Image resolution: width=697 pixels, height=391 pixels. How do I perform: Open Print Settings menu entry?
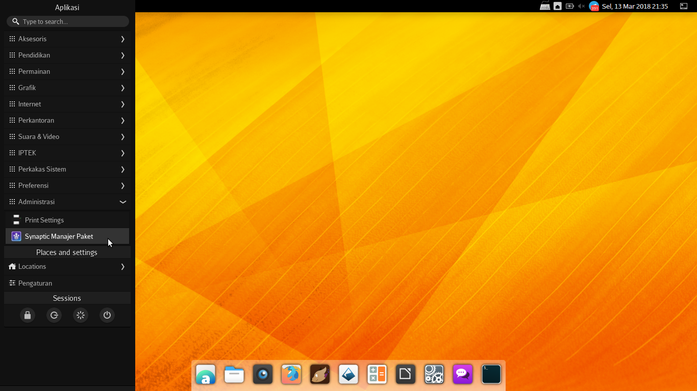pyautogui.click(x=44, y=220)
